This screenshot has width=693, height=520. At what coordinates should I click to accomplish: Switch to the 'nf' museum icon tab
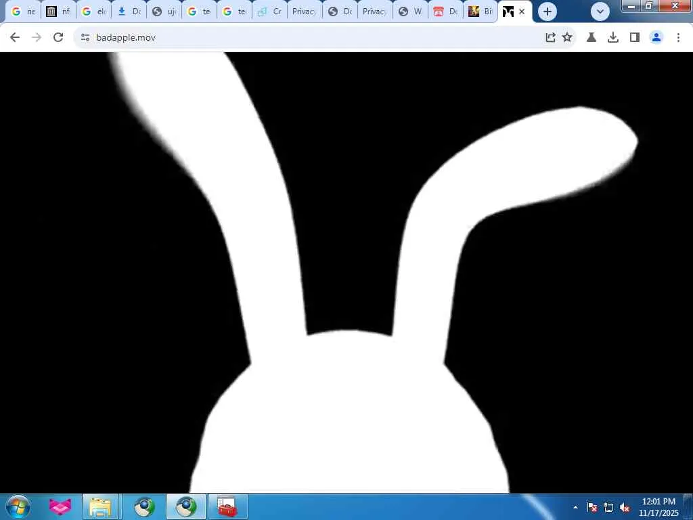pyautogui.click(x=58, y=12)
